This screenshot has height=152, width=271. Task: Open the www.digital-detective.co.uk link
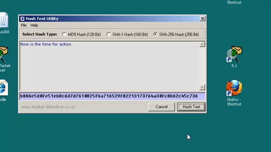pyautogui.click(x=48, y=107)
